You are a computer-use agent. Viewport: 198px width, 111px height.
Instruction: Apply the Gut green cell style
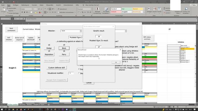[x=127, y=9]
